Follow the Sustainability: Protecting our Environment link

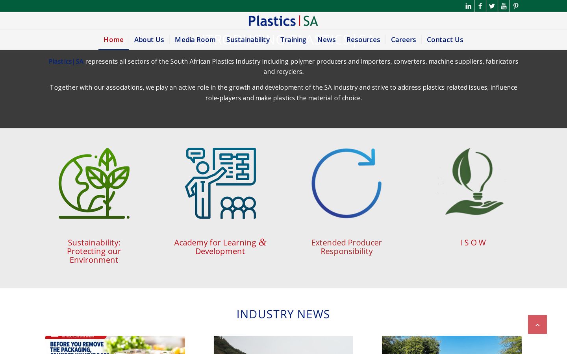pos(94,251)
